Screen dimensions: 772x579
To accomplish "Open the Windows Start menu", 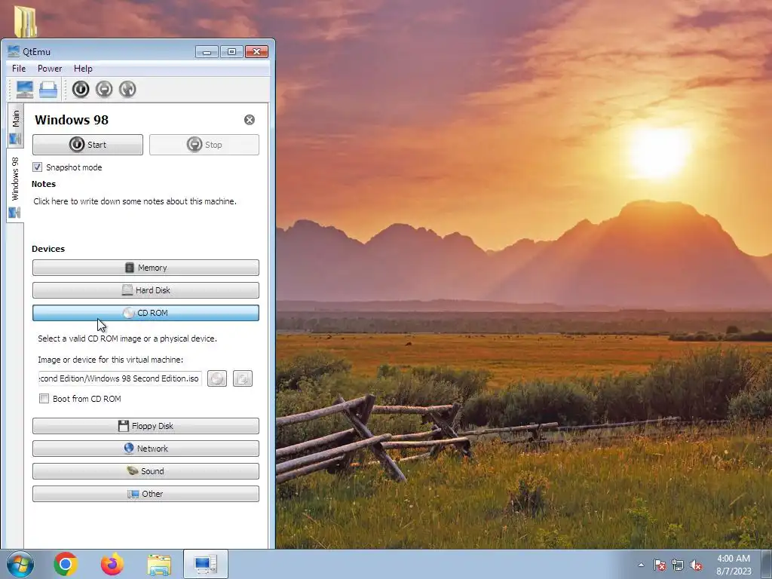I will (x=20, y=564).
